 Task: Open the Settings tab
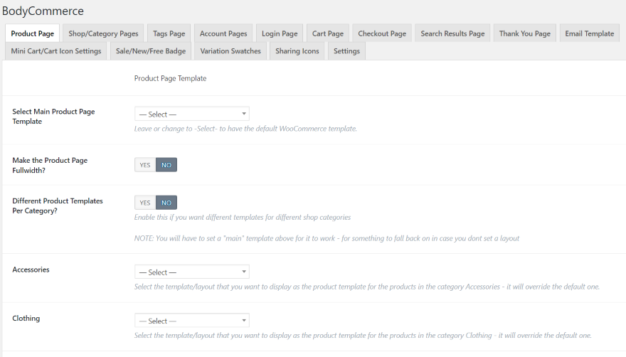click(x=346, y=51)
